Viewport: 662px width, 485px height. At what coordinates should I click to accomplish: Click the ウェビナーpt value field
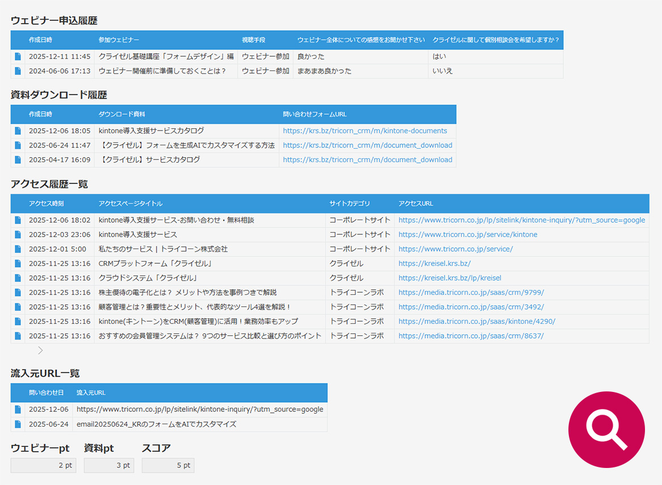43,465
